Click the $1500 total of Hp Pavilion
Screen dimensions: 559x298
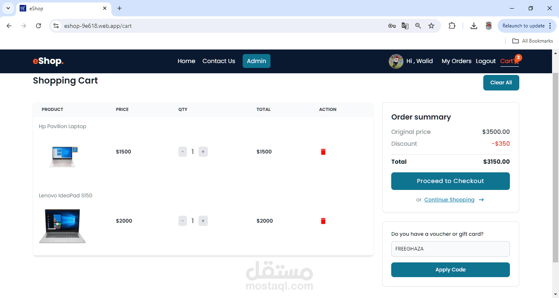[x=264, y=152]
